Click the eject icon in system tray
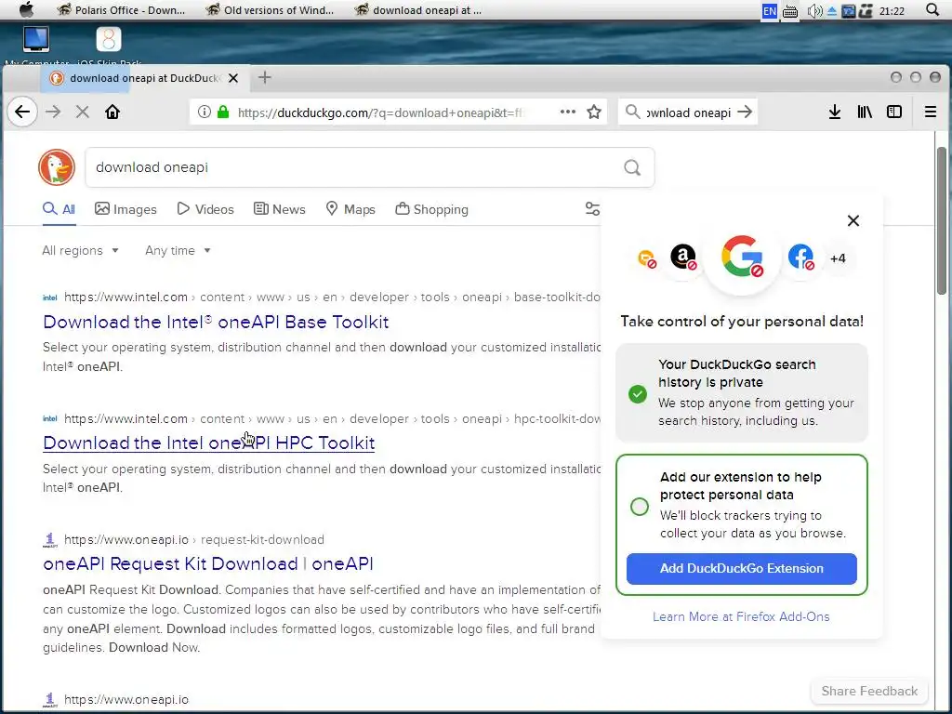 coord(832,11)
